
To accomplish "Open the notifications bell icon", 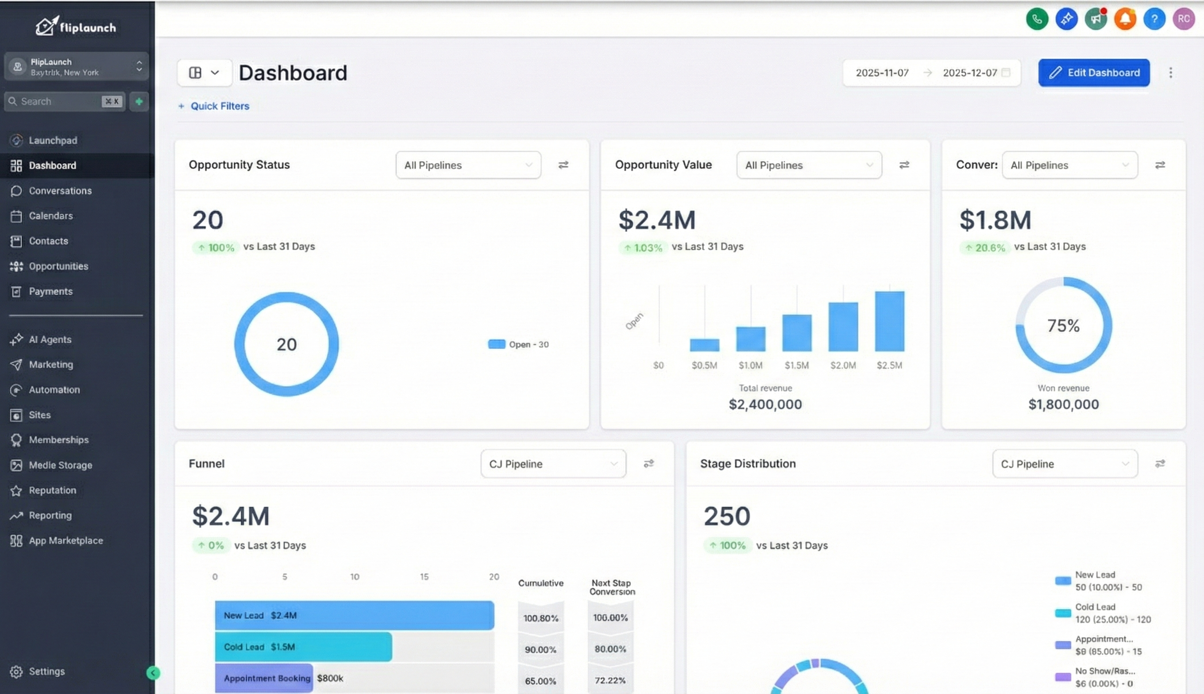I will 1124,19.
